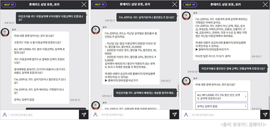The width and height of the screenshot is (270, 130).
Task: Select option 'ALL MY LIVING 카드 할부 이용금액도 실적에 포함되나요?'
Action: pos(39,51)
